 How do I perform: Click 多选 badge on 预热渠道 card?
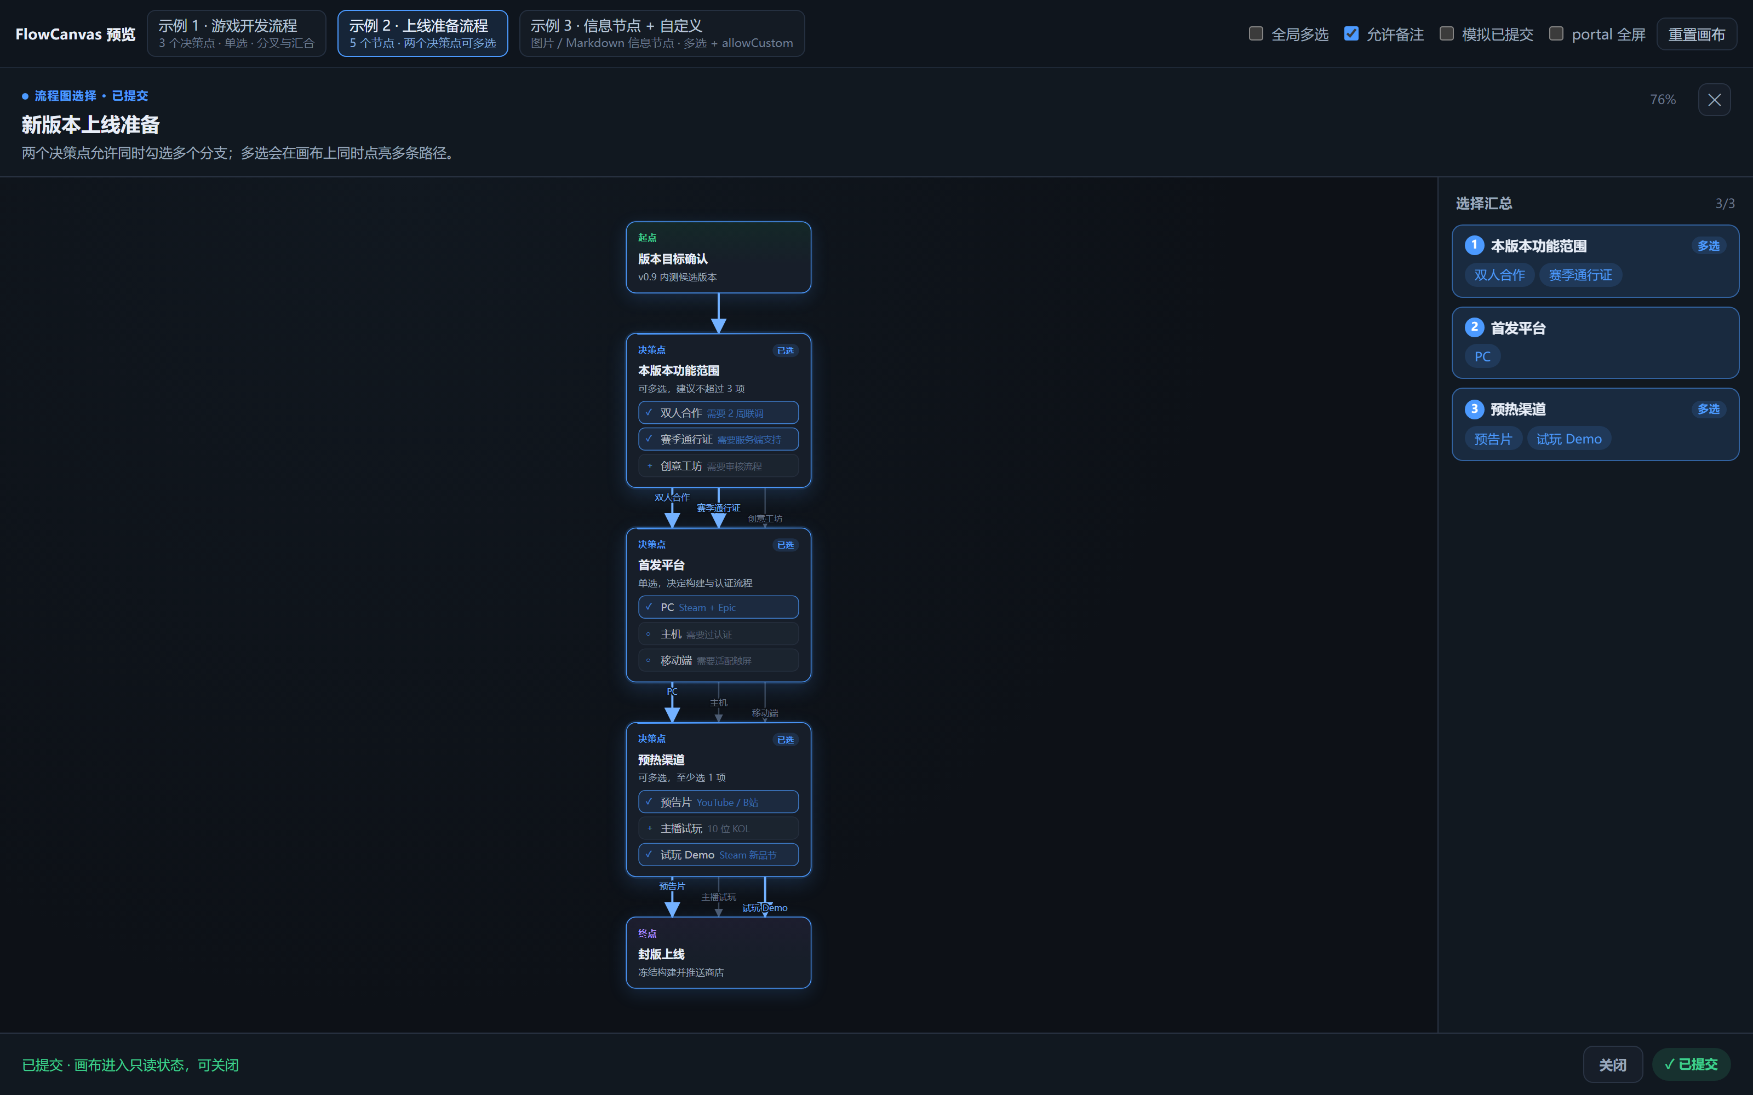[x=1708, y=410]
